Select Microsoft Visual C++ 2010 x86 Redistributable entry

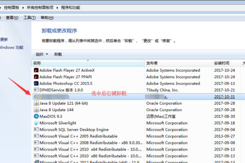[91, 156]
